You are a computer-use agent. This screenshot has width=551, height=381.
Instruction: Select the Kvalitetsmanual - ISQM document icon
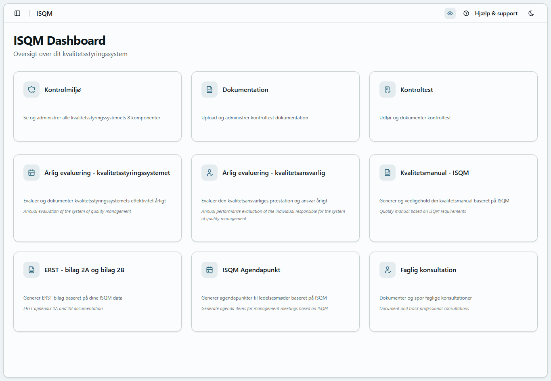coord(387,172)
